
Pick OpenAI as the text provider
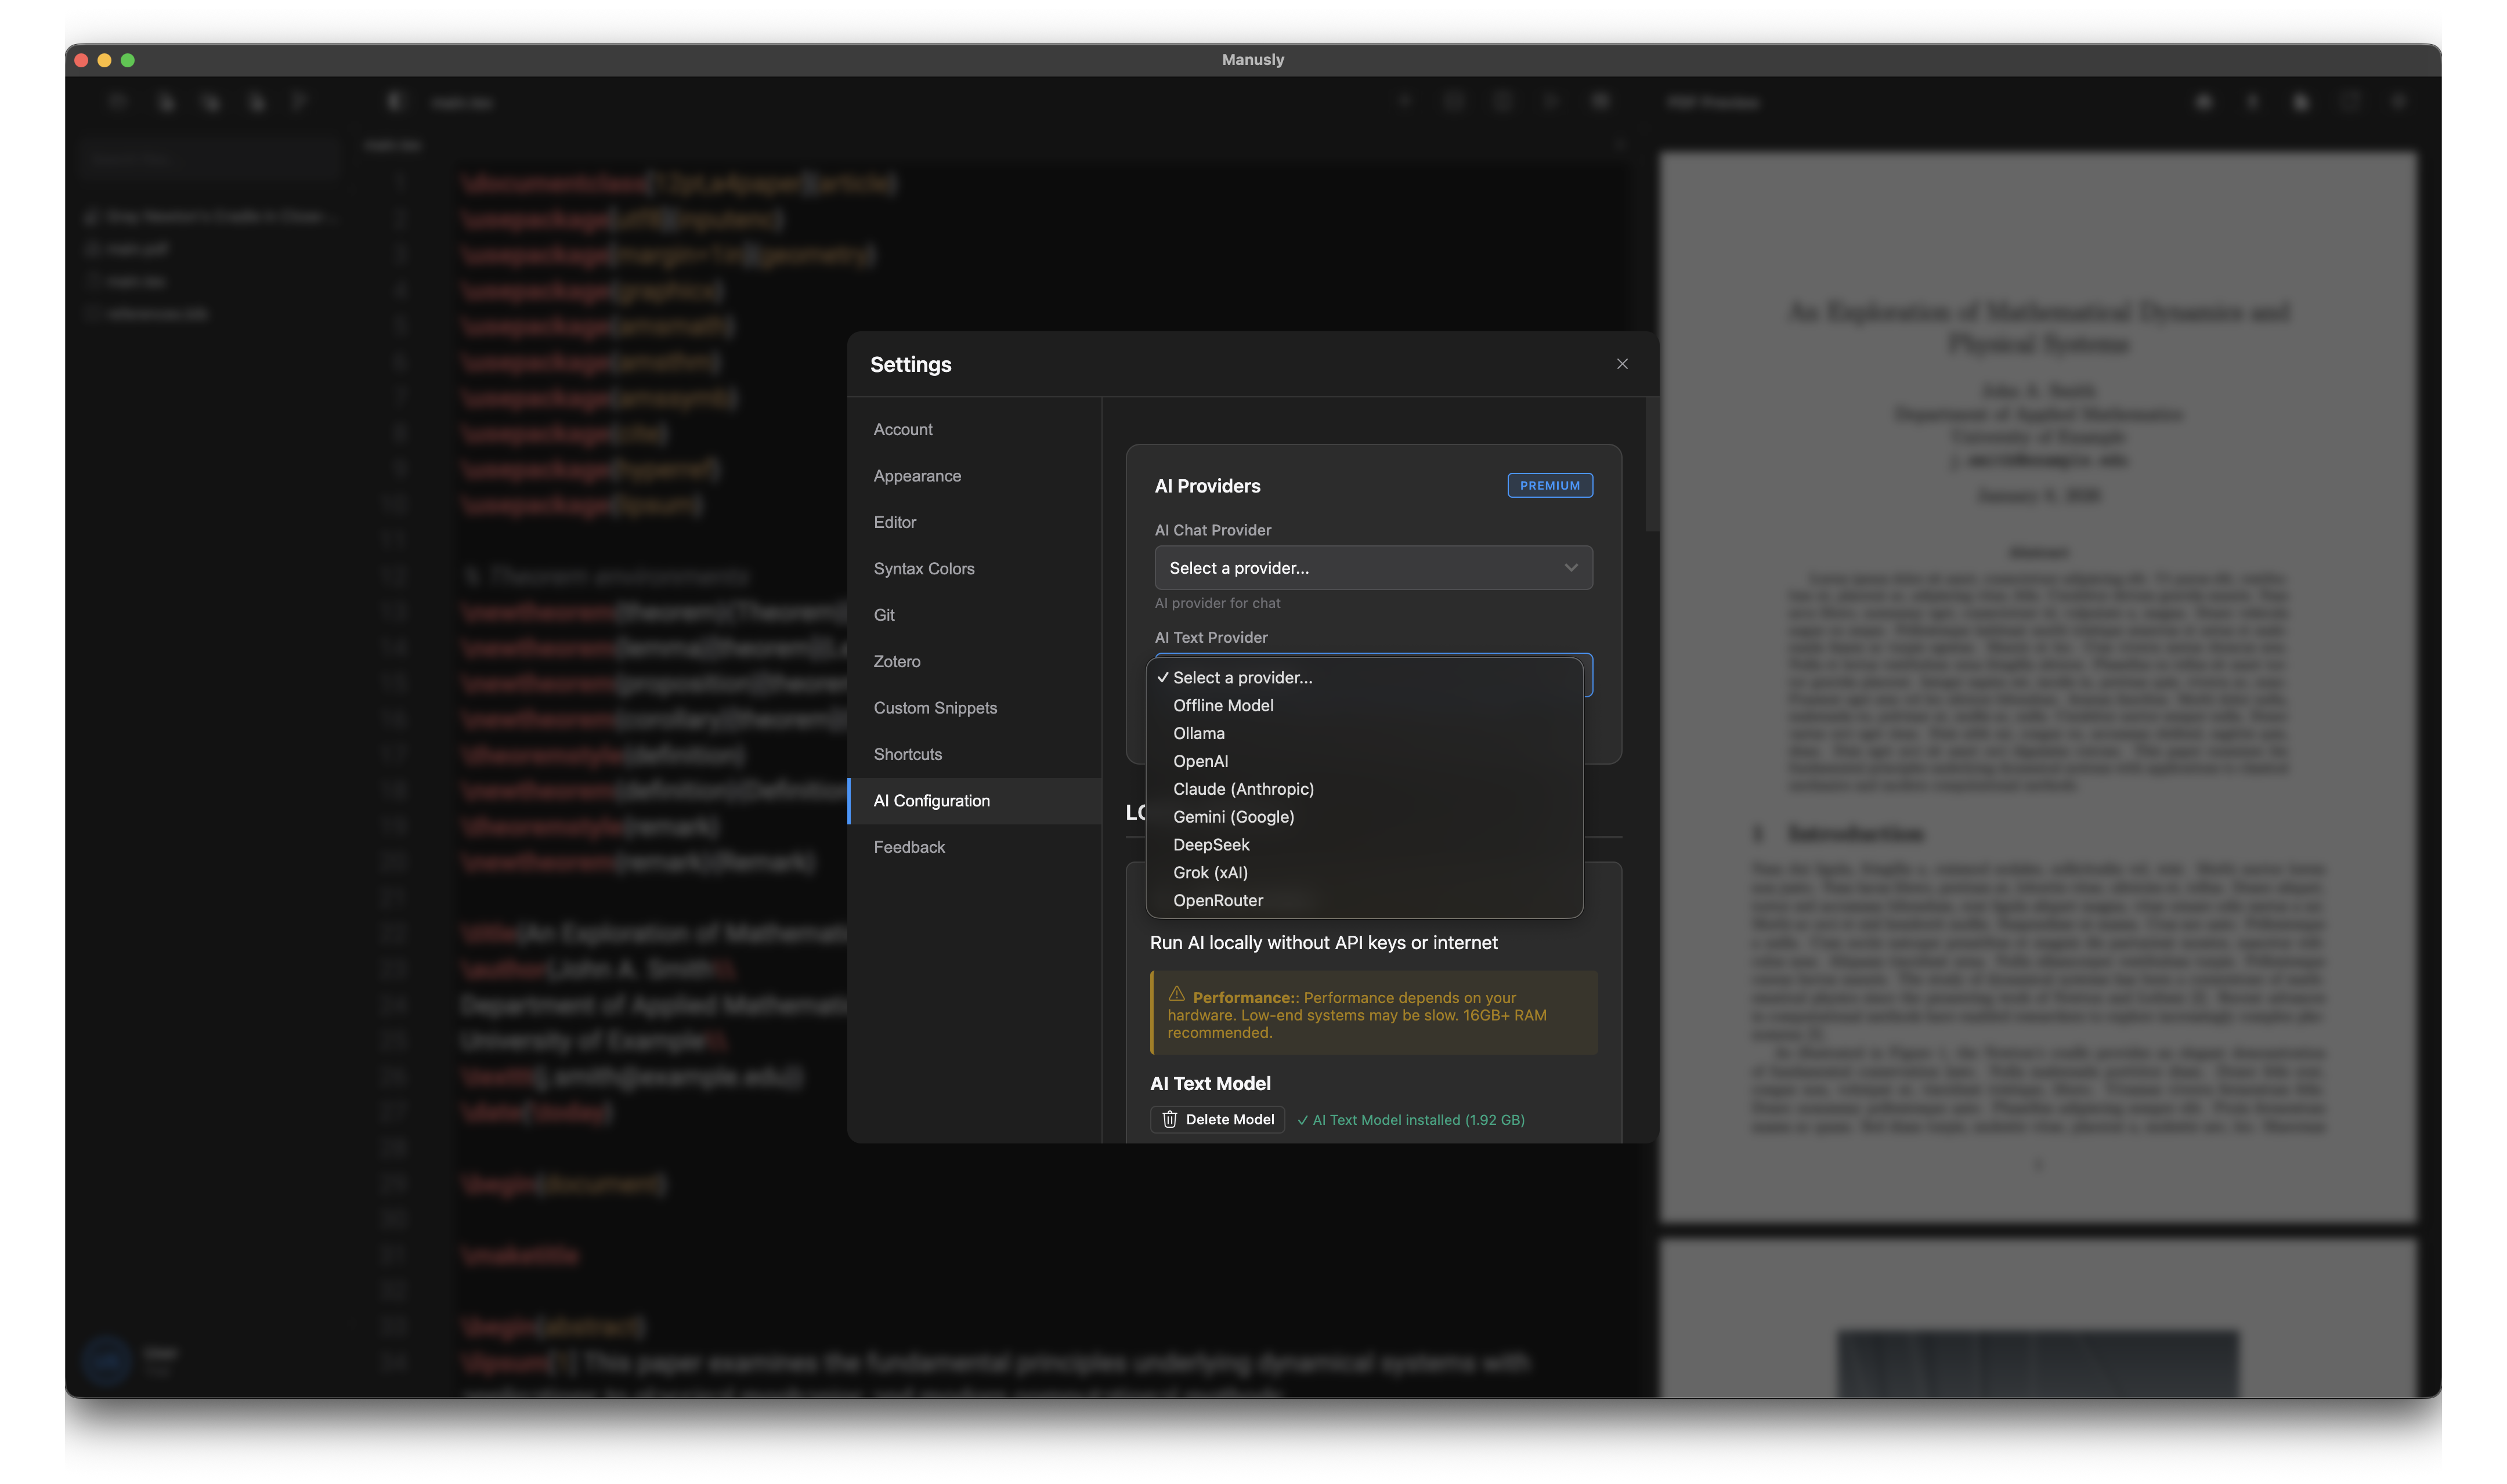(1200, 761)
